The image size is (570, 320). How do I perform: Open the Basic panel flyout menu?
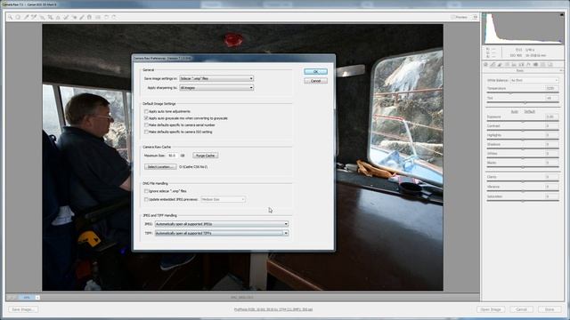pos(561,70)
